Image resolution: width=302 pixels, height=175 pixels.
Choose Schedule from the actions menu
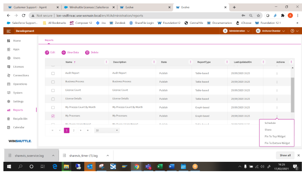270,123
